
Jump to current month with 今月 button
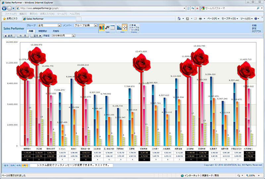tap(23, 36)
